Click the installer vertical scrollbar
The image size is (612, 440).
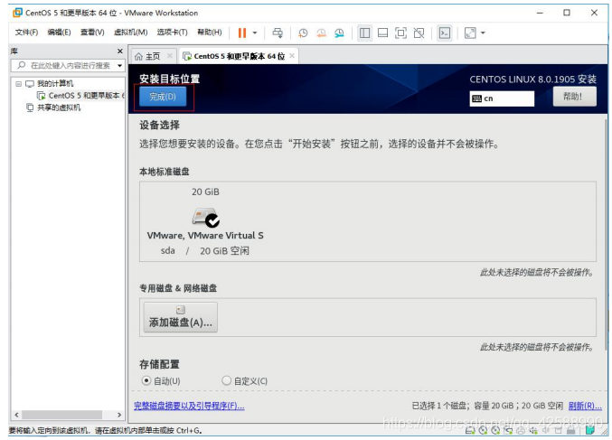[x=606, y=234]
